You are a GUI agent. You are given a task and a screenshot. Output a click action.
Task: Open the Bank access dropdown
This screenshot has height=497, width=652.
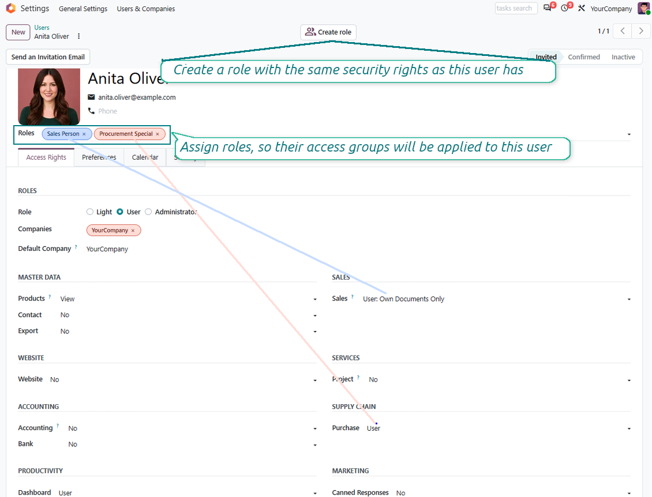tap(315, 445)
